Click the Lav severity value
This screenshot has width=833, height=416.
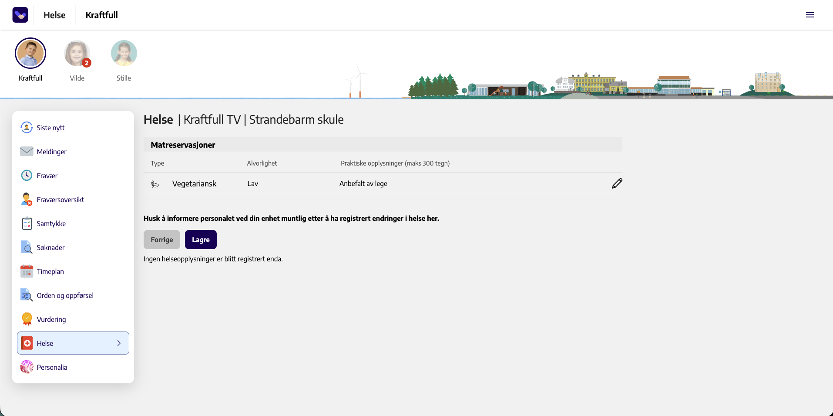click(x=253, y=184)
